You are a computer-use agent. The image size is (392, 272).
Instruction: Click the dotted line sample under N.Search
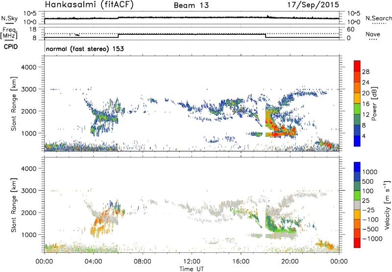[x=379, y=23]
